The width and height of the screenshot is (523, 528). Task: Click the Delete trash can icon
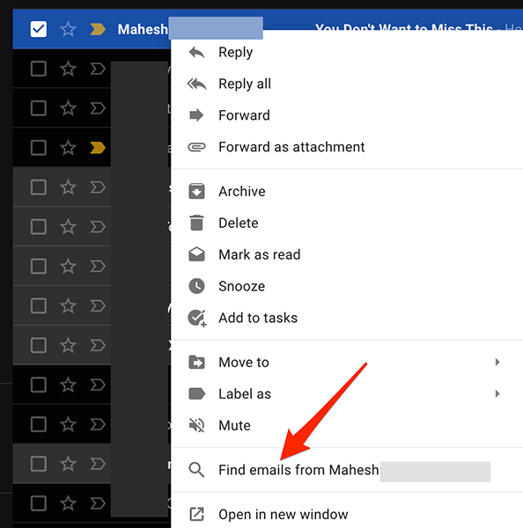pos(197,223)
